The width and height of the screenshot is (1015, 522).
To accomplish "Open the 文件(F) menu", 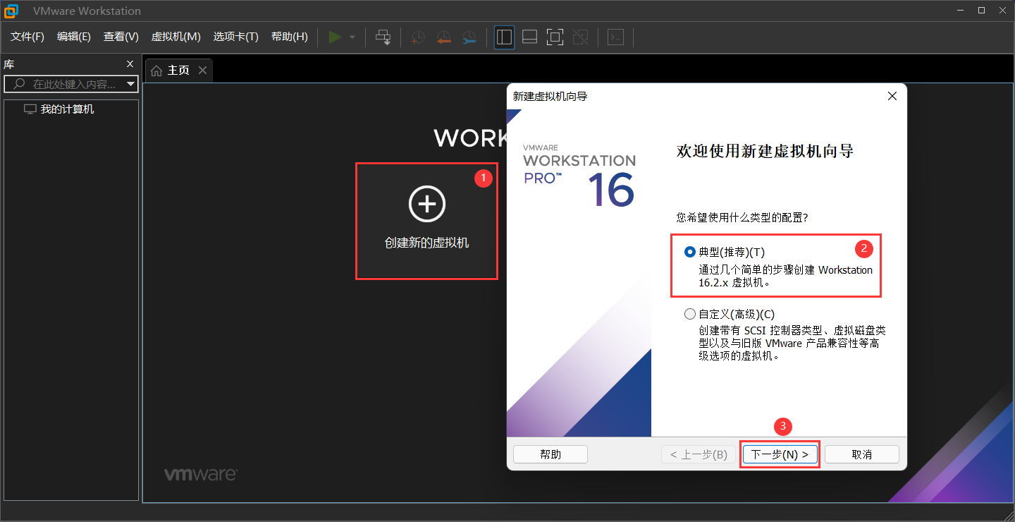I will click(x=27, y=37).
